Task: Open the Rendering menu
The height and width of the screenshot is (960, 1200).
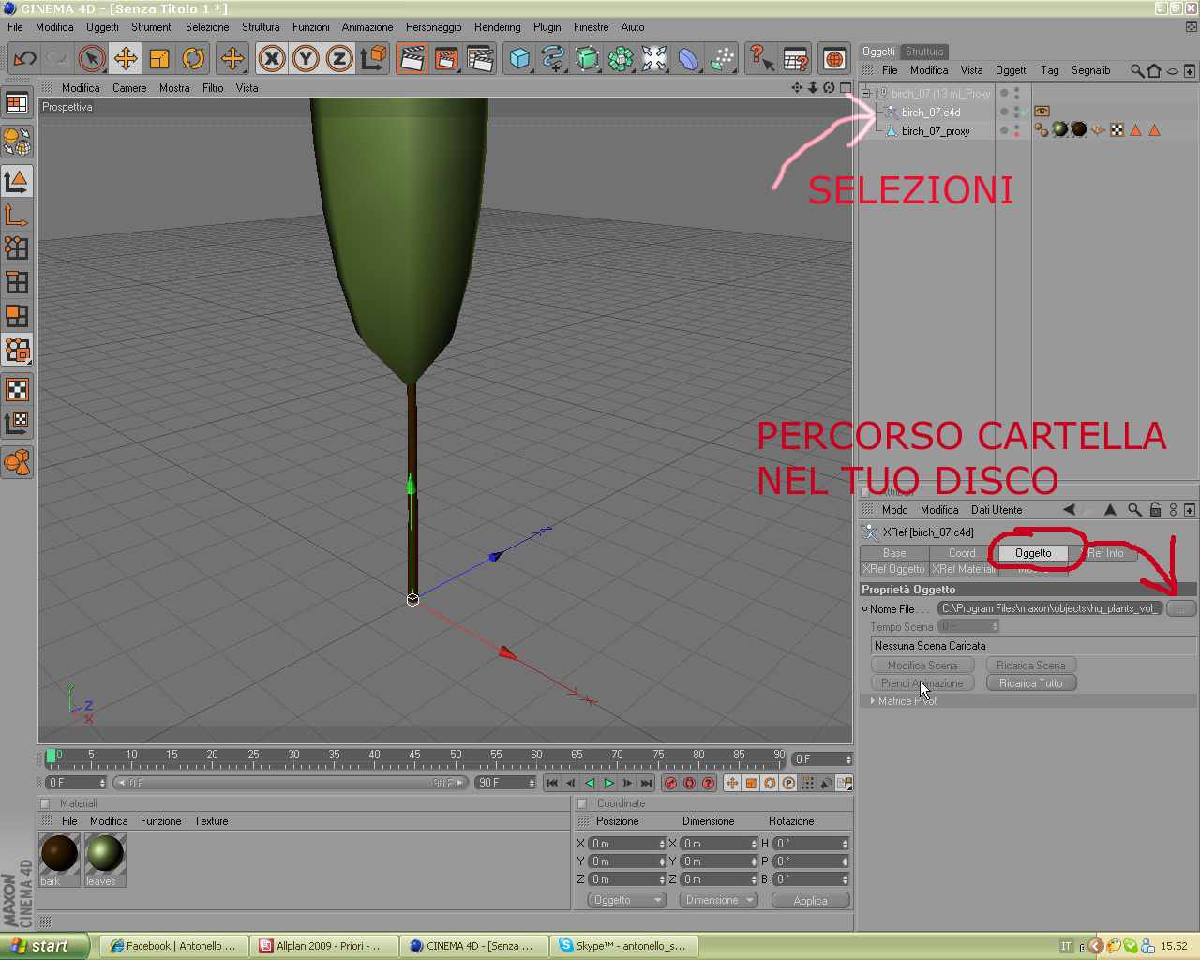Action: point(497,27)
